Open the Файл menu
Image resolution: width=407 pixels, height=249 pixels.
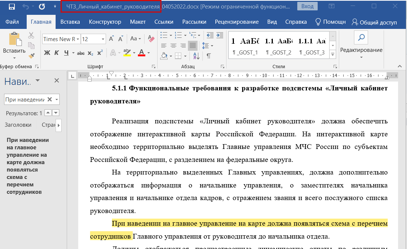pos(12,22)
